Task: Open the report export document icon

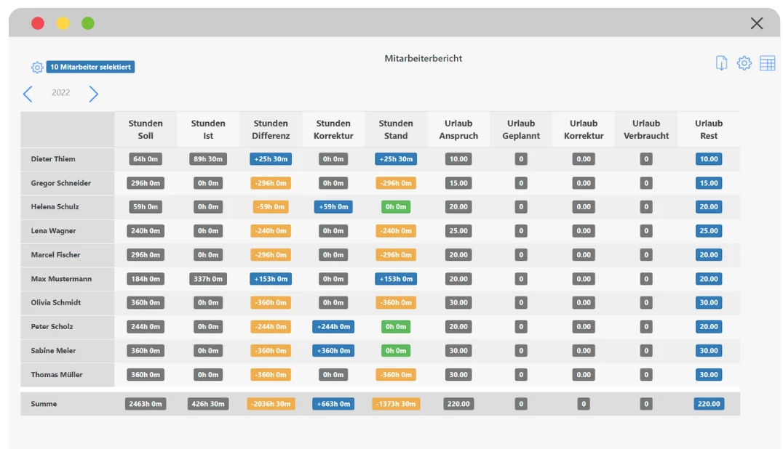Action: pos(721,63)
